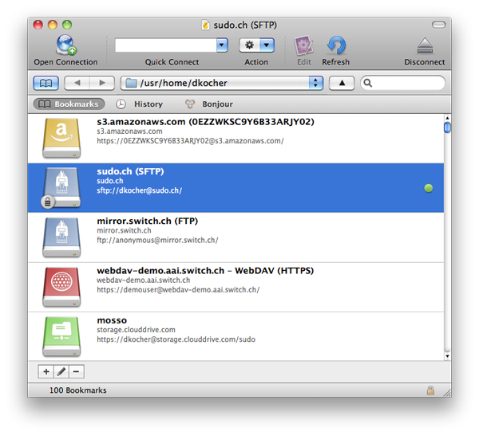Expand the Action menu dropdown arrow
The image size is (479, 435).
pyautogui.click(x=267, y=45)
